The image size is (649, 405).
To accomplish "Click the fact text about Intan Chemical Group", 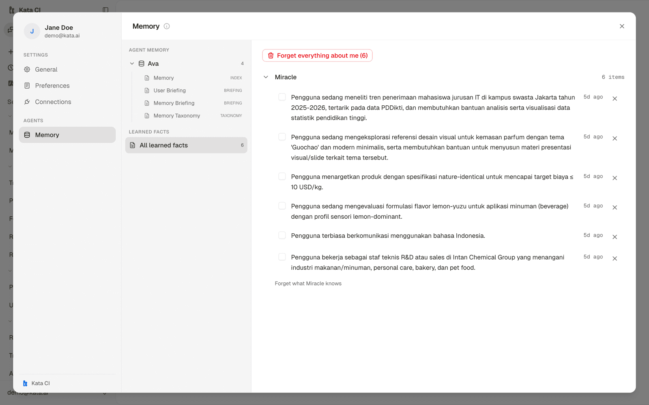I will tap(428, 262).
